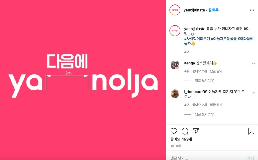Viewport: 258px width, 160px height.
Task: Follow yanoljainsta with the 팔로우 link
Action: [213, 10]
